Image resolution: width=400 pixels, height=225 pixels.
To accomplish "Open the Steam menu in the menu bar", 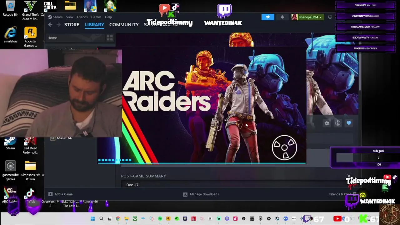I will tap(58, 17).
